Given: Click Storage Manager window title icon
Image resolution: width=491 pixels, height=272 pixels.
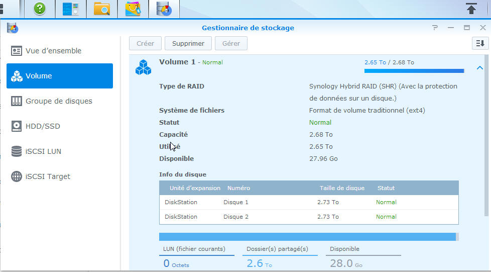Looking at the screenshot, I should (x=13, y=28).
